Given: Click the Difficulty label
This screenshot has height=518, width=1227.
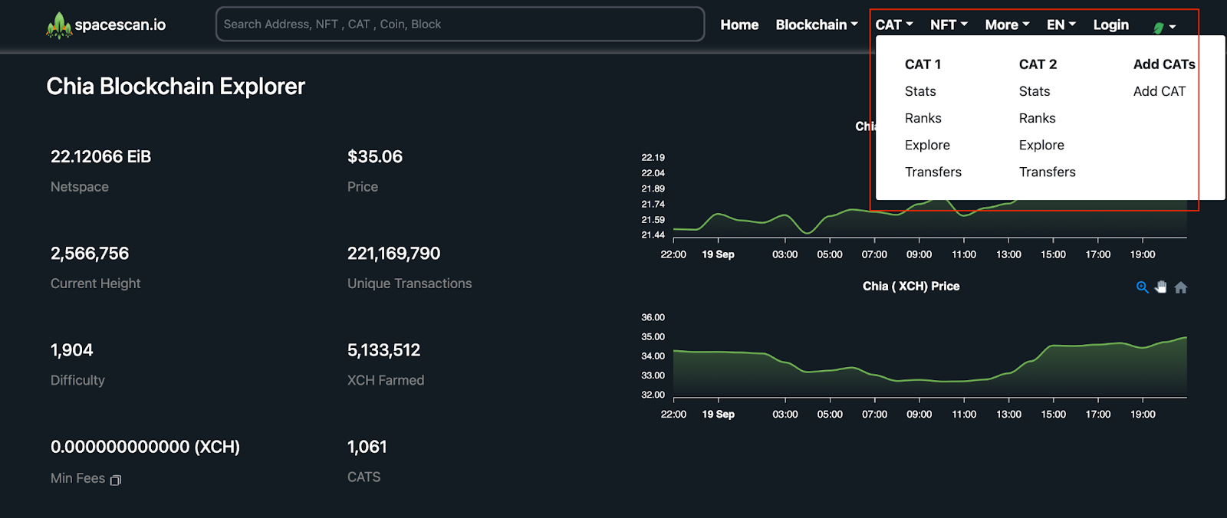Looking at the screenshot, I should point(77,380).
